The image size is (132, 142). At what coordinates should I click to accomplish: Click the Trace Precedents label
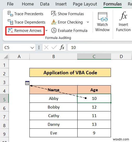tap(29, 14)
